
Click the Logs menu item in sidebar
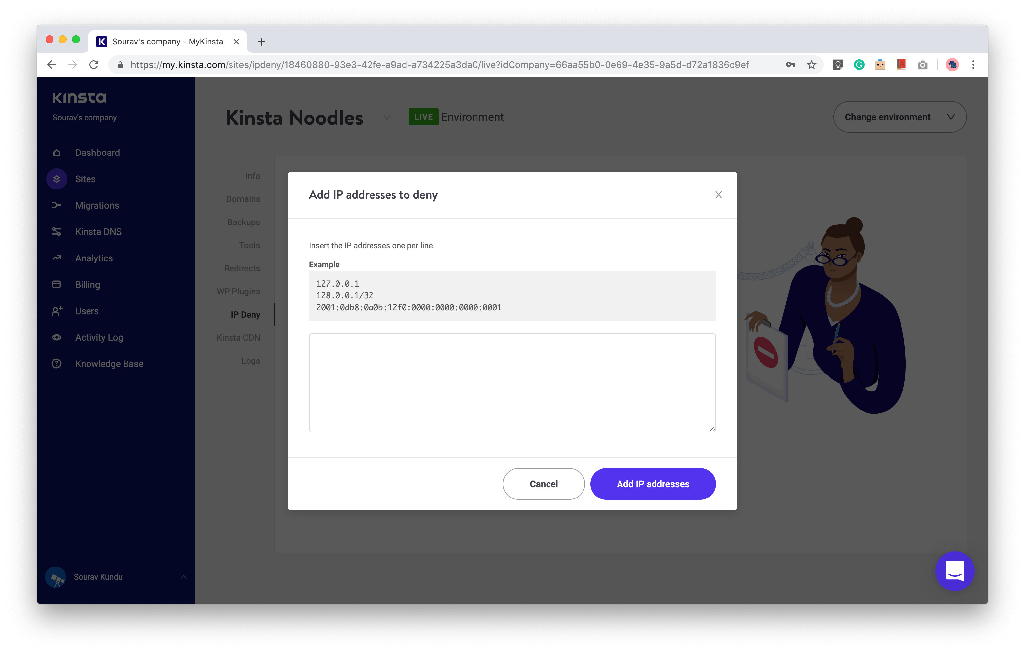[250, 361]
